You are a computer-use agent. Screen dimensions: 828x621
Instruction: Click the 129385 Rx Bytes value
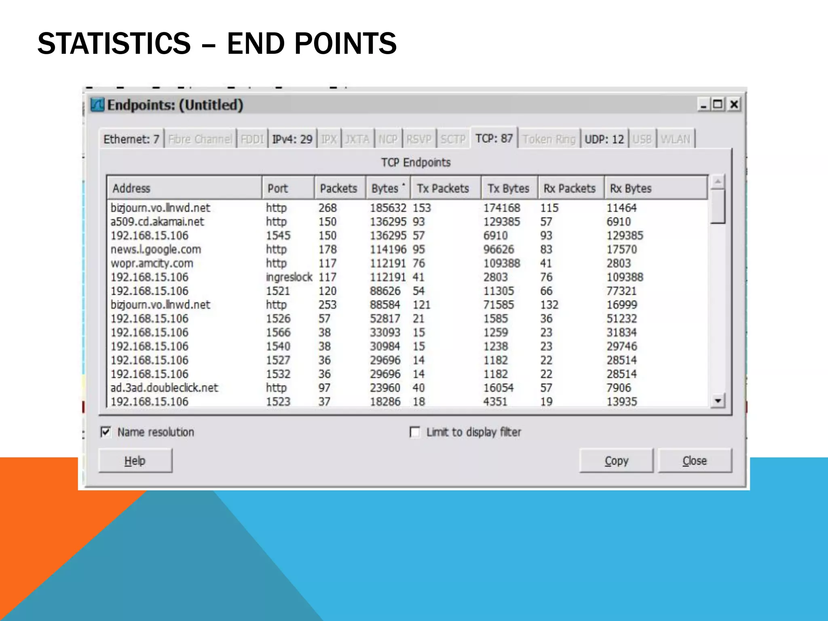pyautogui.click(x=625, y=235)
